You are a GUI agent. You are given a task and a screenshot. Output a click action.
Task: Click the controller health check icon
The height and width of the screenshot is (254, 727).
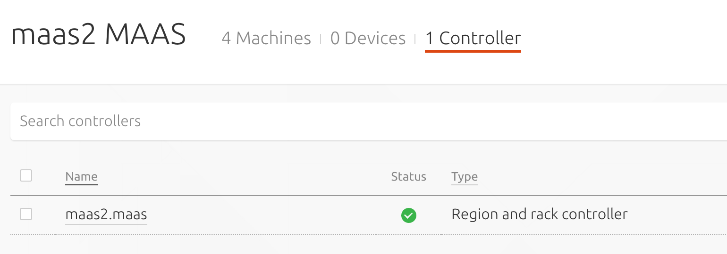[408, 215]
